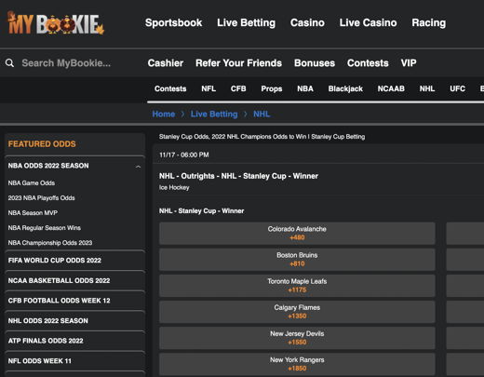Expand NCAA Basketball Odds 2022
The image size is (484, 377).
tap(74, 280)
